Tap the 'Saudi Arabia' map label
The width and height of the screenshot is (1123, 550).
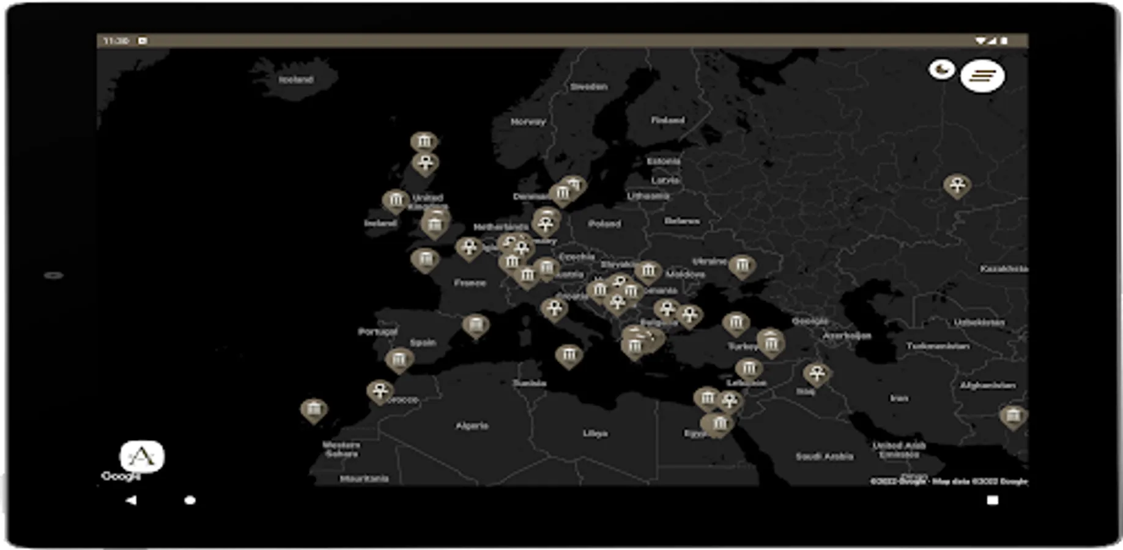coord(824,457)
